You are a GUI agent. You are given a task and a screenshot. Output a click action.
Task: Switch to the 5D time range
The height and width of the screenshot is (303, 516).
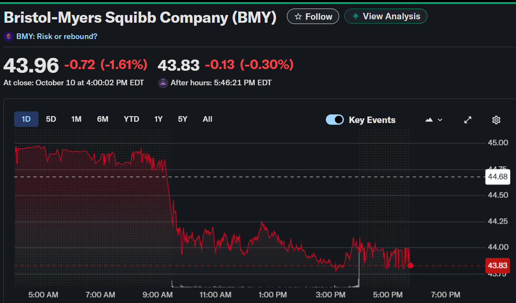pos(51,119)
